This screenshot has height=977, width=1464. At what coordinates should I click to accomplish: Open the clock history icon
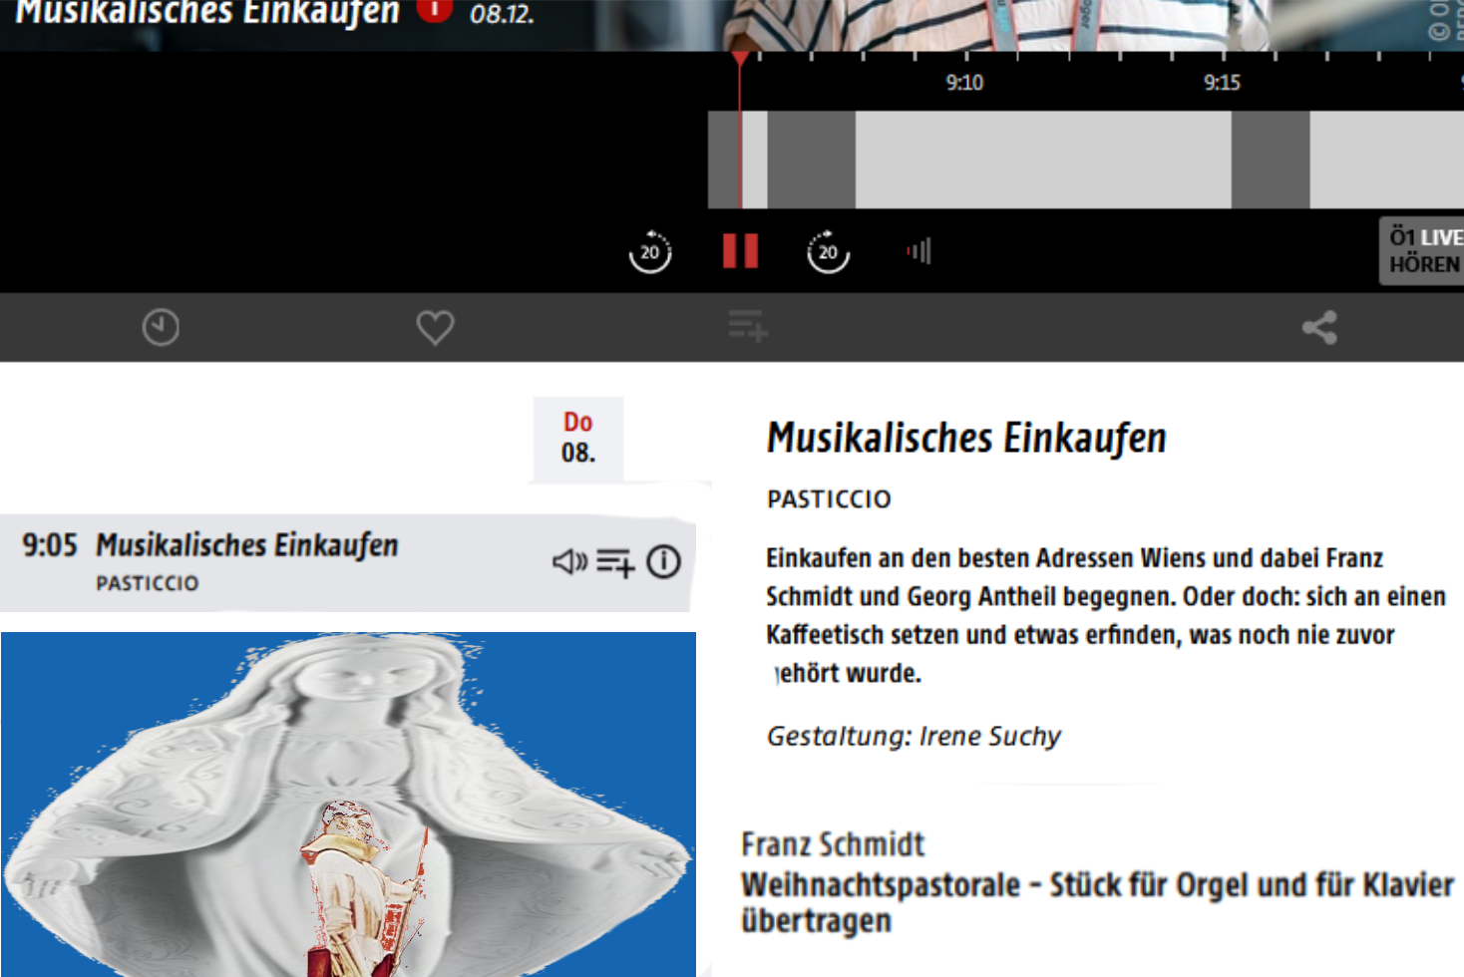point(161,327)
